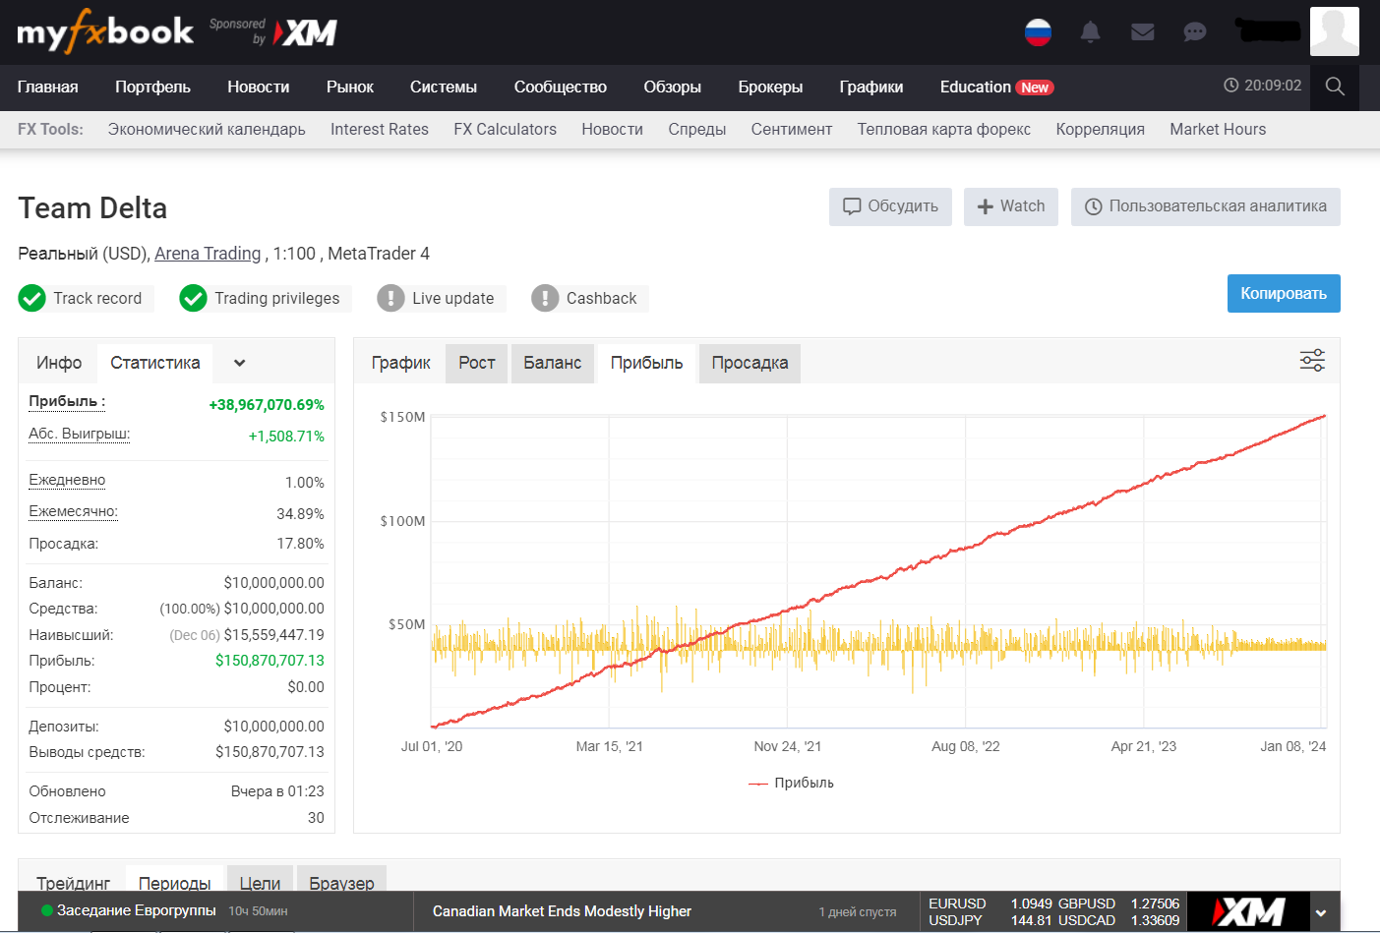This screenshot has width=1380, height=933.
Task: Click the green Track record check icon
Action: click(32, 298)
